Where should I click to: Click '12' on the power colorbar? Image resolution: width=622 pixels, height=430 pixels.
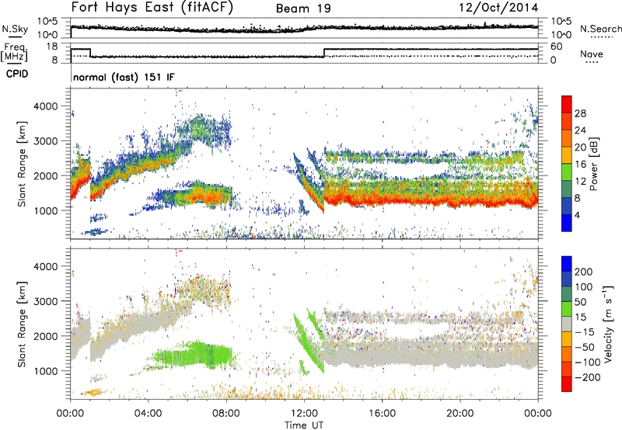point(580,182)
